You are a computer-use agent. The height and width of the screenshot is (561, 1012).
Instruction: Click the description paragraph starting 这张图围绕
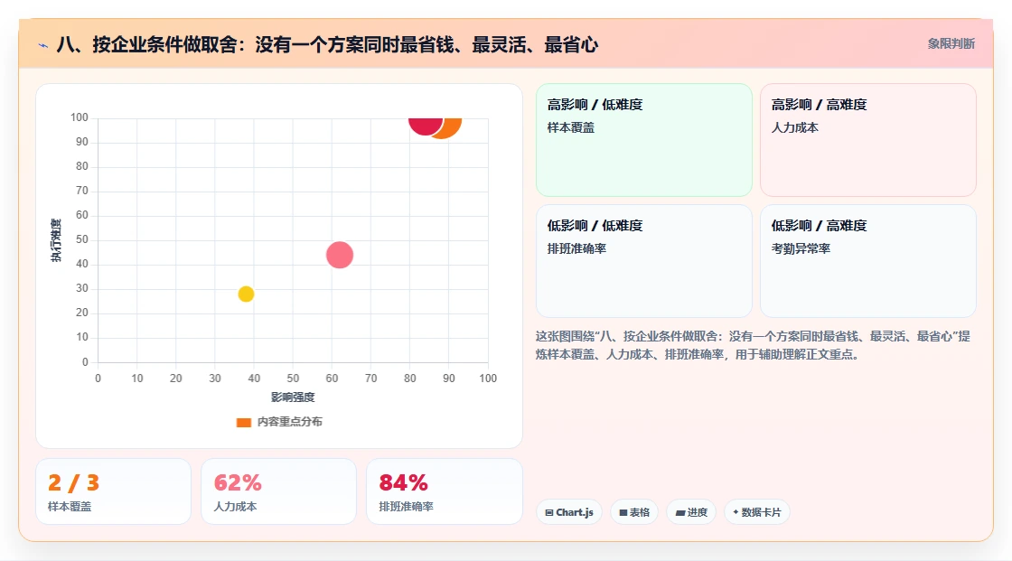pos(753,345)
